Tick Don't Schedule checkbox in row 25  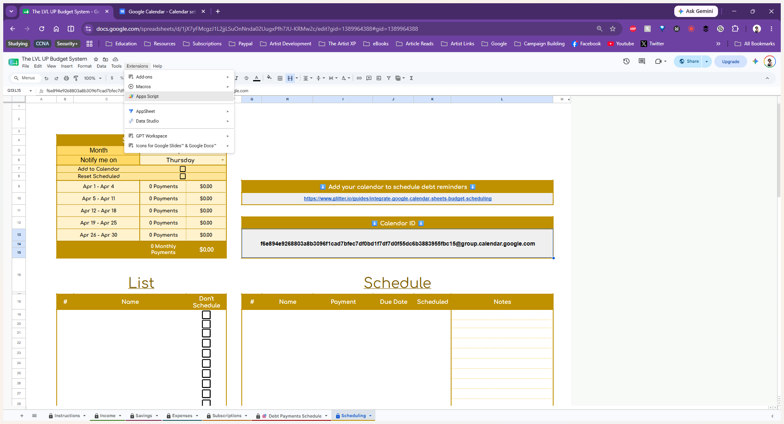point(207,373)
